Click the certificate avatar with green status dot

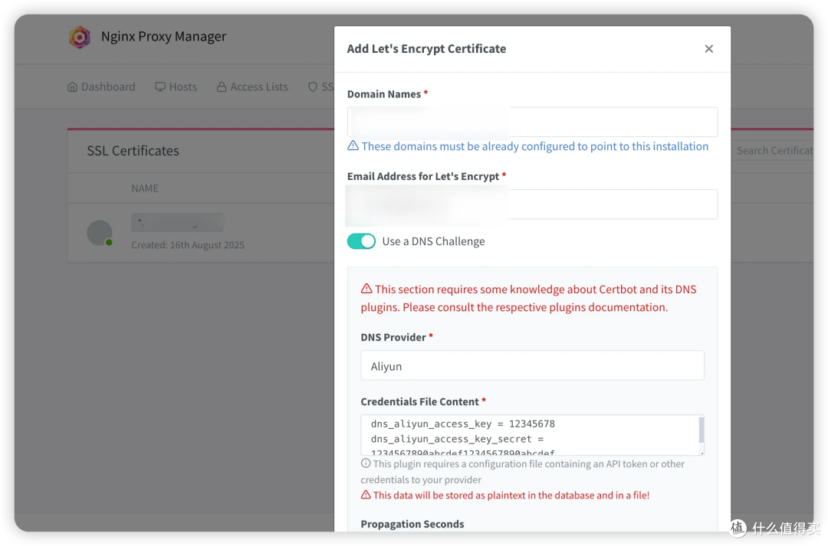100,233
